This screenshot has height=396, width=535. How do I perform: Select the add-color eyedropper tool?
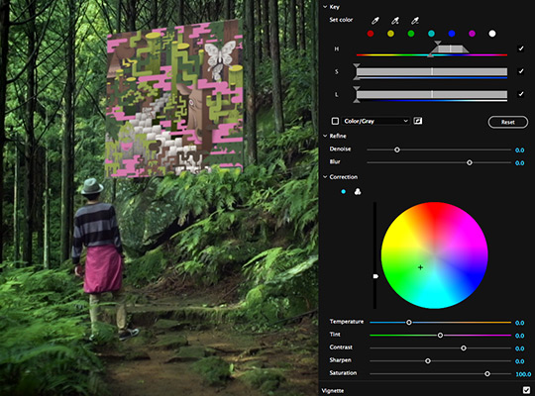[395, 21]
